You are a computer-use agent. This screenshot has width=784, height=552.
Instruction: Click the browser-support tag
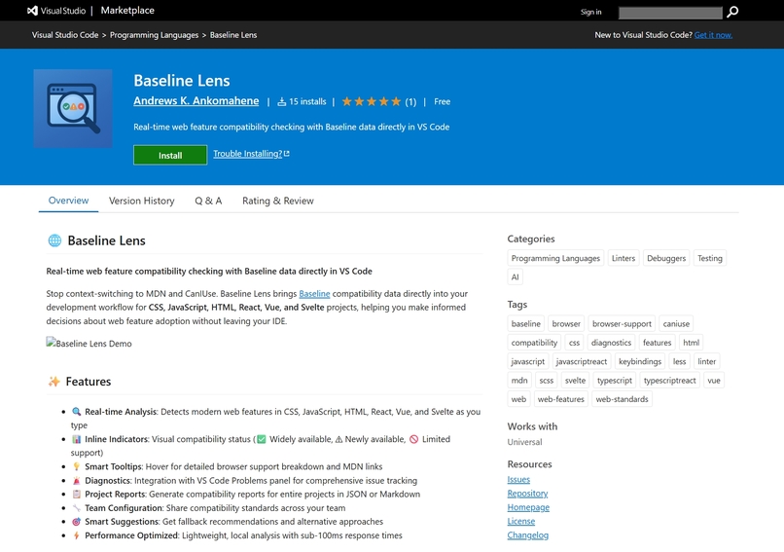point(622,324)
